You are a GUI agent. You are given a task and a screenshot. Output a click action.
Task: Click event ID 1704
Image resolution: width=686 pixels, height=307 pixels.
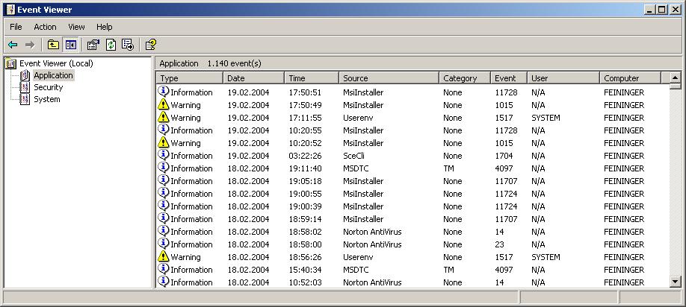(x=504, y=156)
